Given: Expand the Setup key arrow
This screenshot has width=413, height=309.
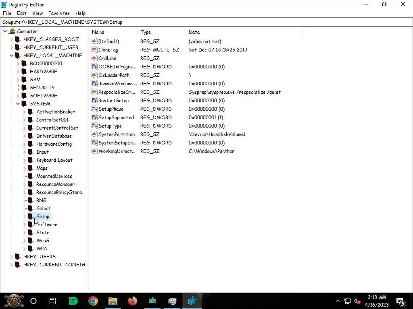Looking at the screenshot, I should click(x=25, y=216).
